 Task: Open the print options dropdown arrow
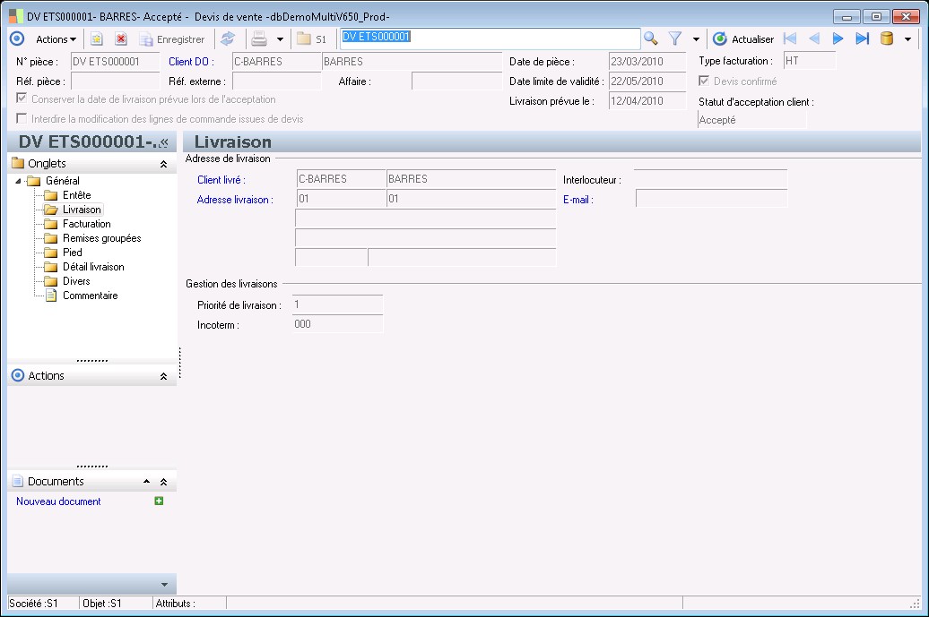click(280, 39)
